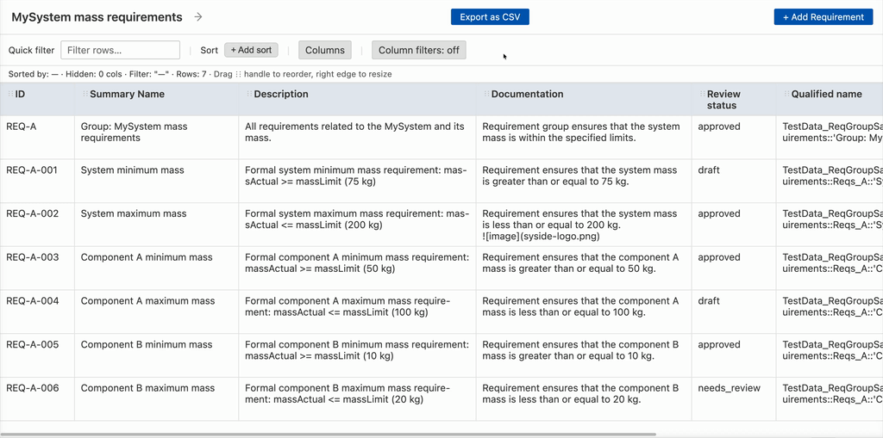Click documentation 'greater than or equal to 75 kg'

pyautogui.click(x=584, y=181)
